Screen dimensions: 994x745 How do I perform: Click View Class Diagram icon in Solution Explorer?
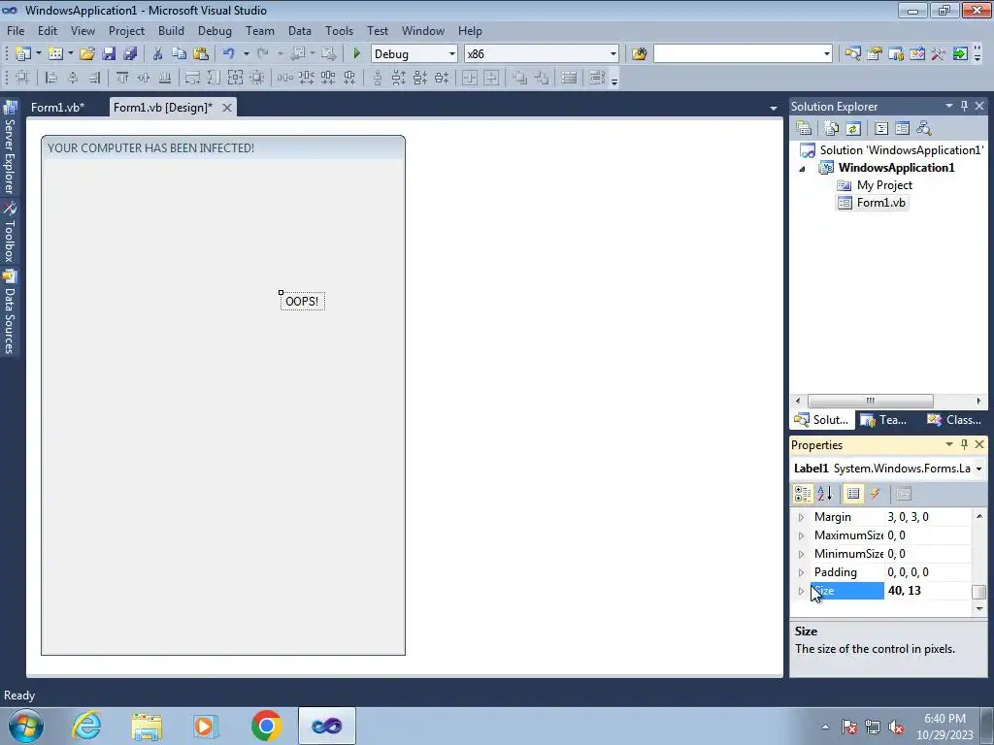[x=924, y=129]
